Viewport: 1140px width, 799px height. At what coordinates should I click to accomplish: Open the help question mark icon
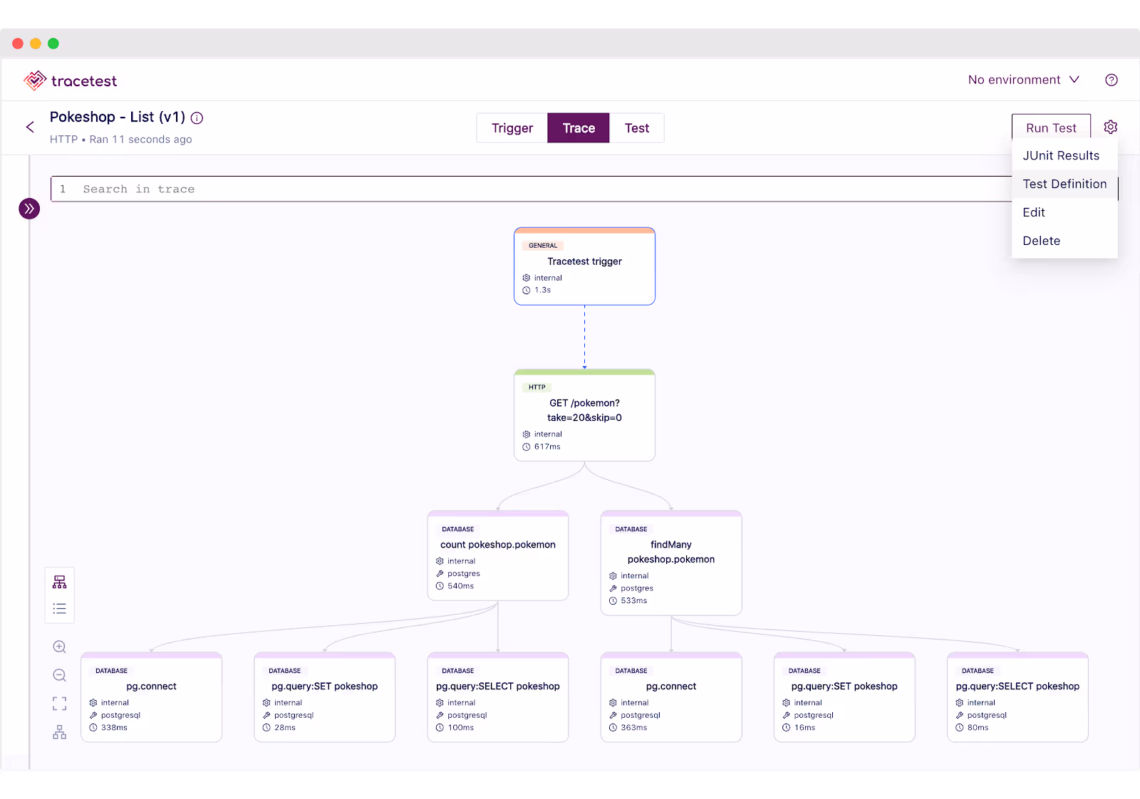[1111, 80]
